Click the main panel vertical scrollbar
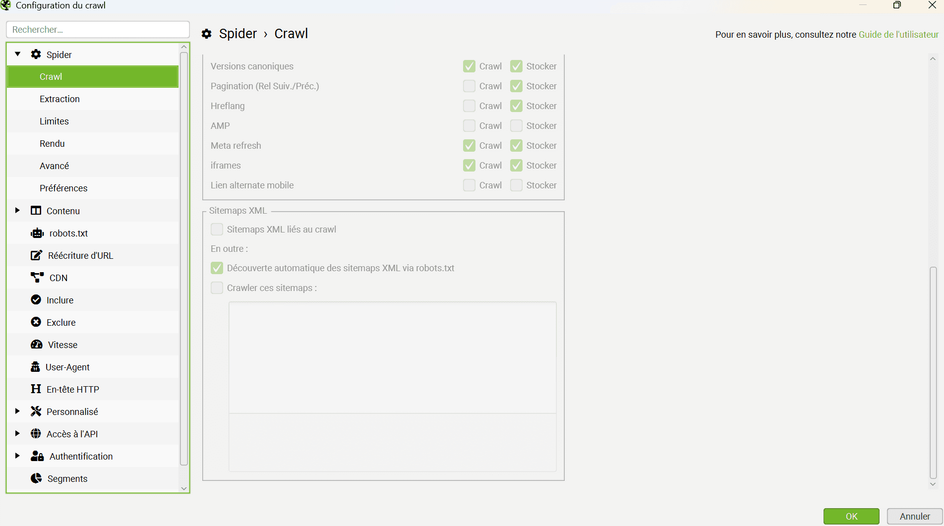 tap(933, 372)
